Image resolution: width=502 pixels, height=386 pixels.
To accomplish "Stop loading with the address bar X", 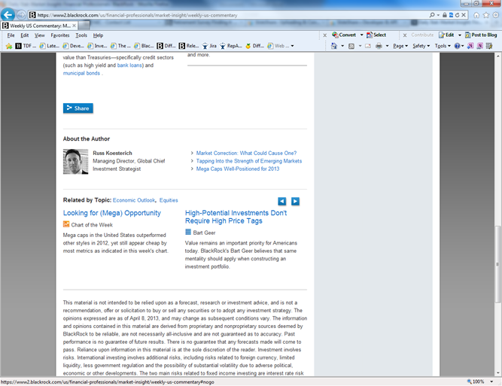I will click(x=464, y=15).
